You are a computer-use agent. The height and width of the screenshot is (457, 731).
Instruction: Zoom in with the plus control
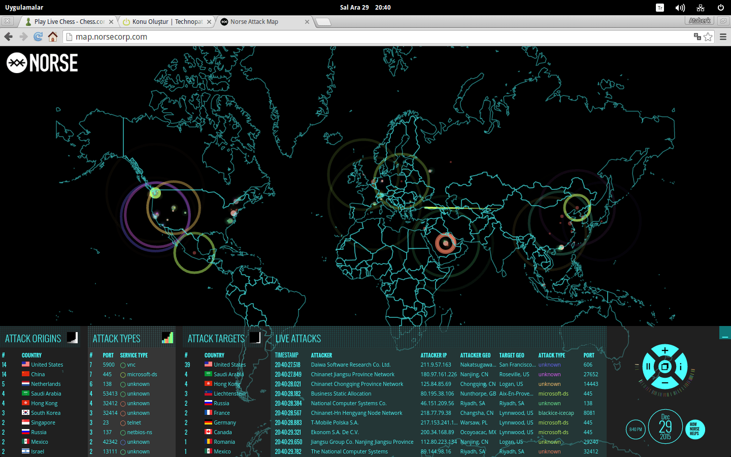point(665,351)
